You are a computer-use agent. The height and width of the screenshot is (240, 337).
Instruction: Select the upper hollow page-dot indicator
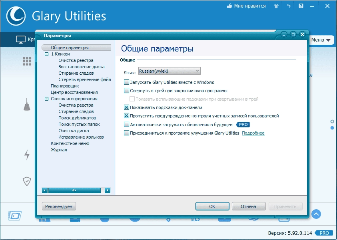(332, 121)
